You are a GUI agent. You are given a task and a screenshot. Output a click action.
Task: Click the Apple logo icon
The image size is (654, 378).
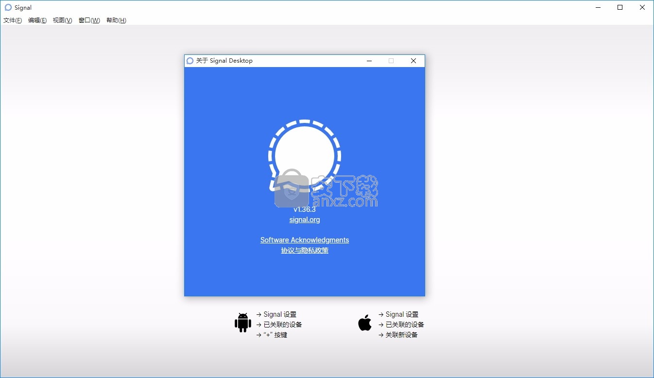click(365, 322)
